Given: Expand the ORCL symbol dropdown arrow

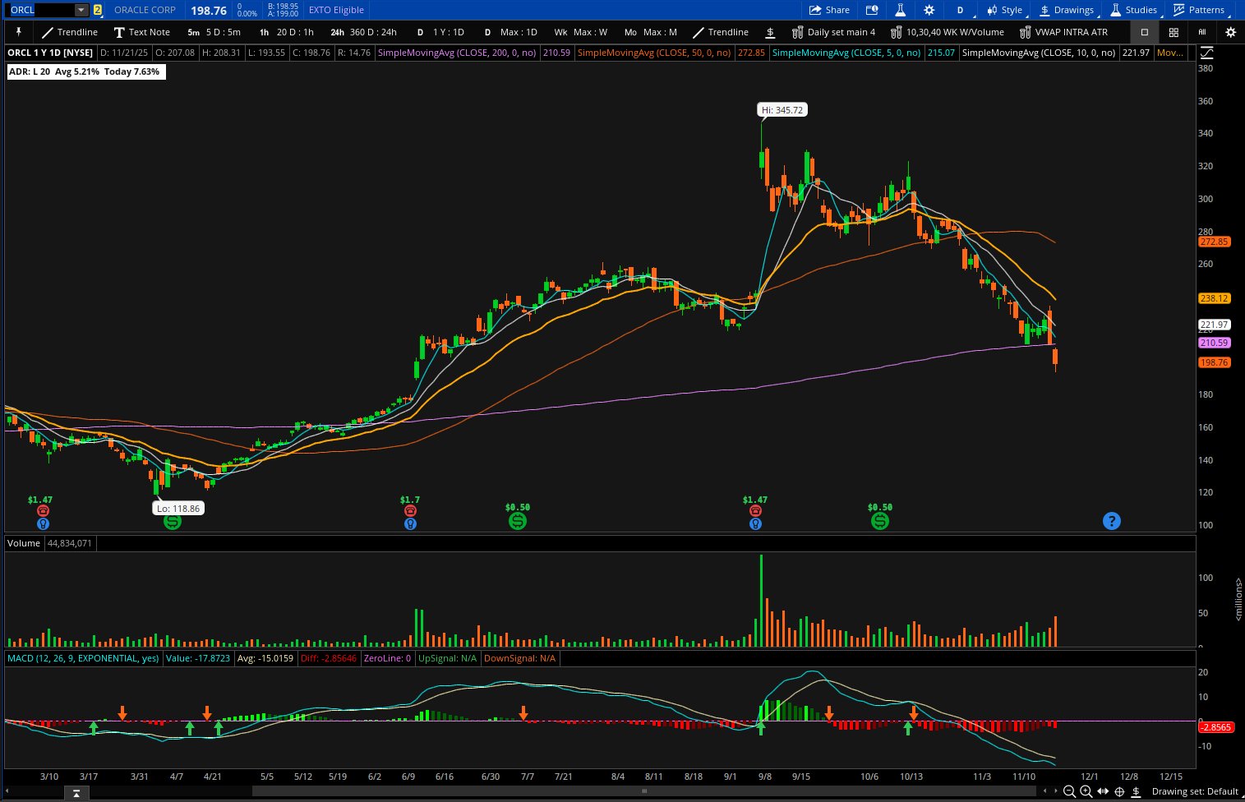Looking at the screenshot, I should pos(81,10).
